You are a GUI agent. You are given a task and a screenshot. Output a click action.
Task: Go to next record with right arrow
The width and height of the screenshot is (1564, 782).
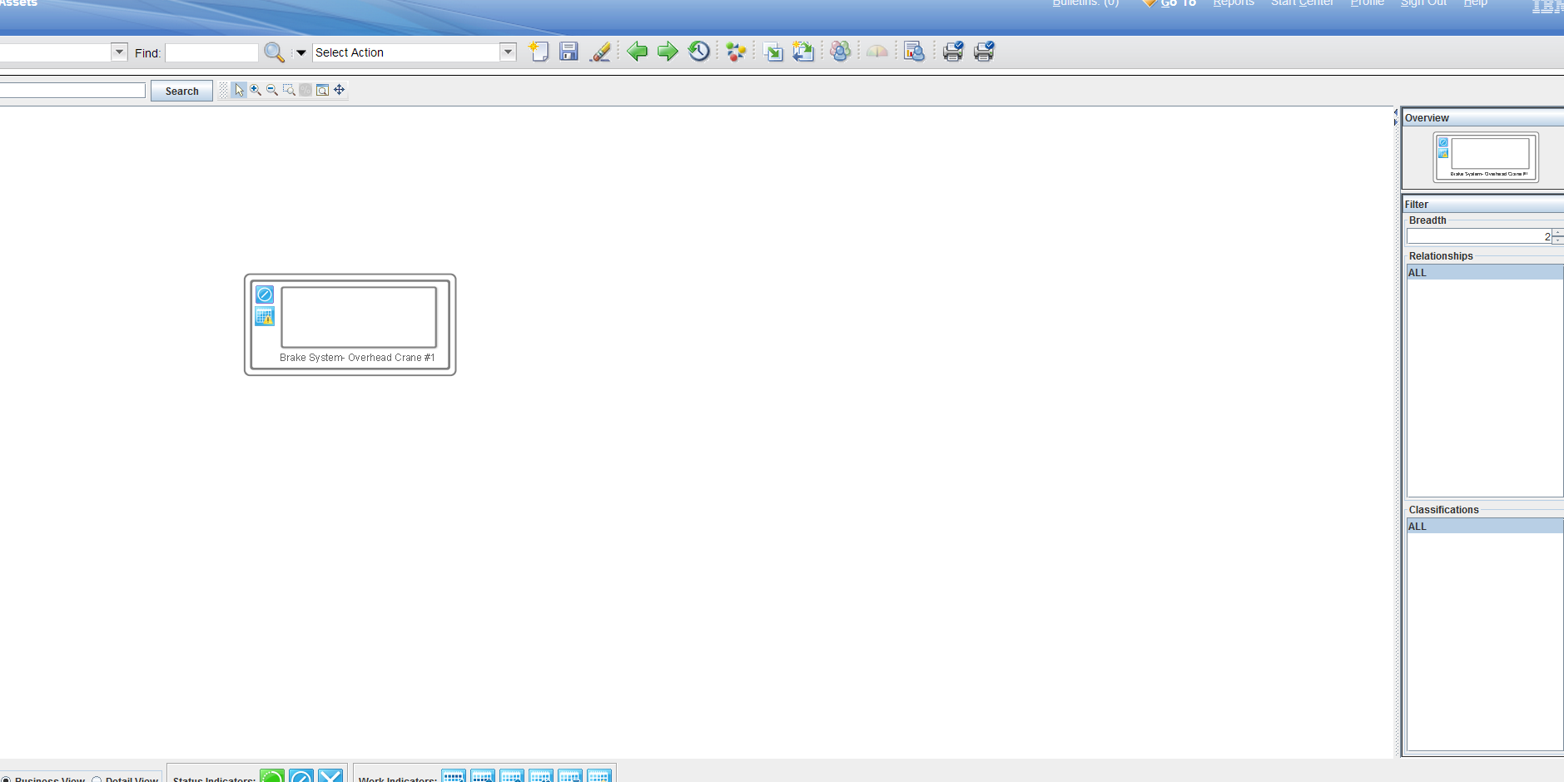[x=668, y=52]
